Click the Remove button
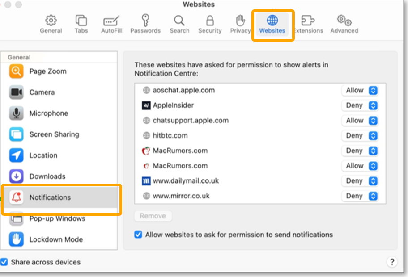Viewport: 408px width, 277px height. (x=153, y=216)
